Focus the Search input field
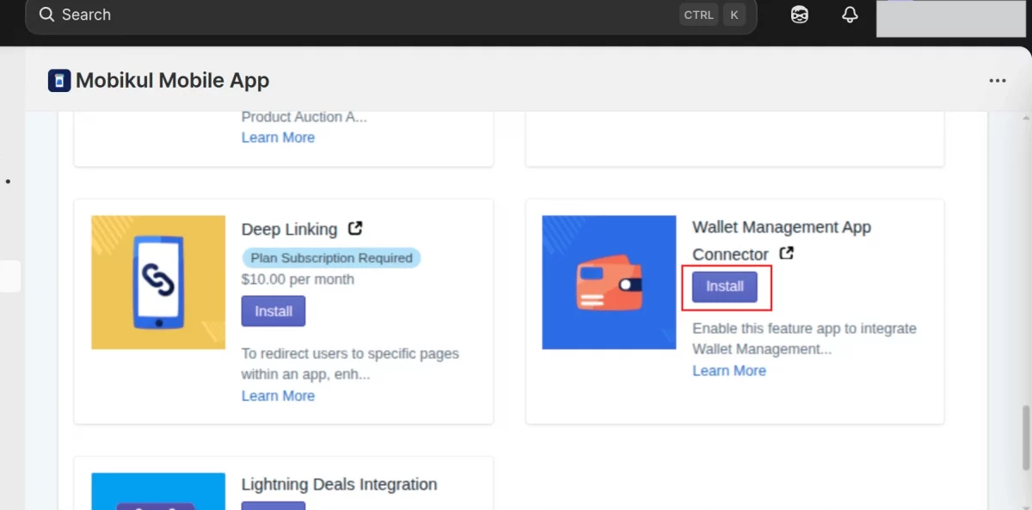Image resolution: width=1032 pixels, height=510 pixels. click(344, 15)
